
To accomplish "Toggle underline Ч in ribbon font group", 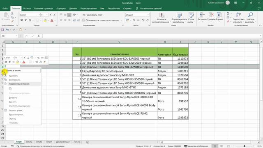I will pyautogui.click(x=30, y=20).
